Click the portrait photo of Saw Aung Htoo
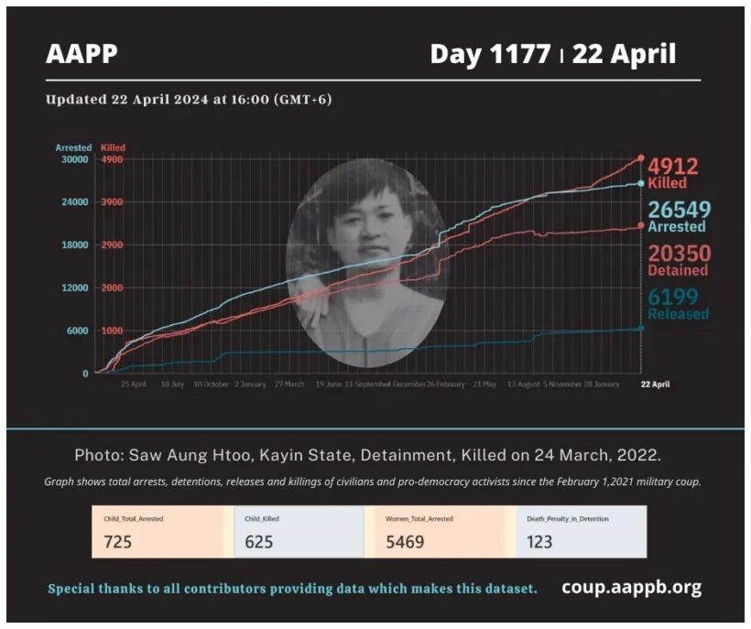The width and height of the screenshot is (751, 629). 366,263
